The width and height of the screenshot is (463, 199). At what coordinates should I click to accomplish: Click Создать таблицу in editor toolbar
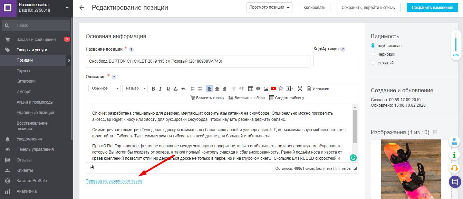click(x=287, y=98)
